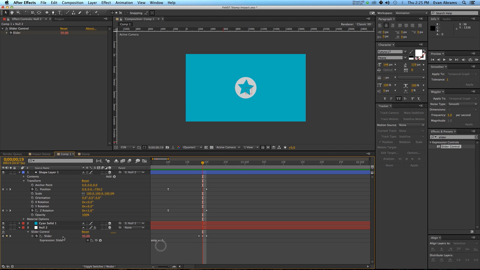Open the Active Camera view dropdown
The height and width of the screenshot is (270, 480).
228,147
